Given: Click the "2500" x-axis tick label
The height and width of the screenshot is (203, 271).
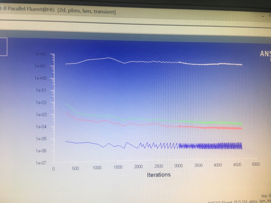Looking at the screenshot, I should 159,166.
